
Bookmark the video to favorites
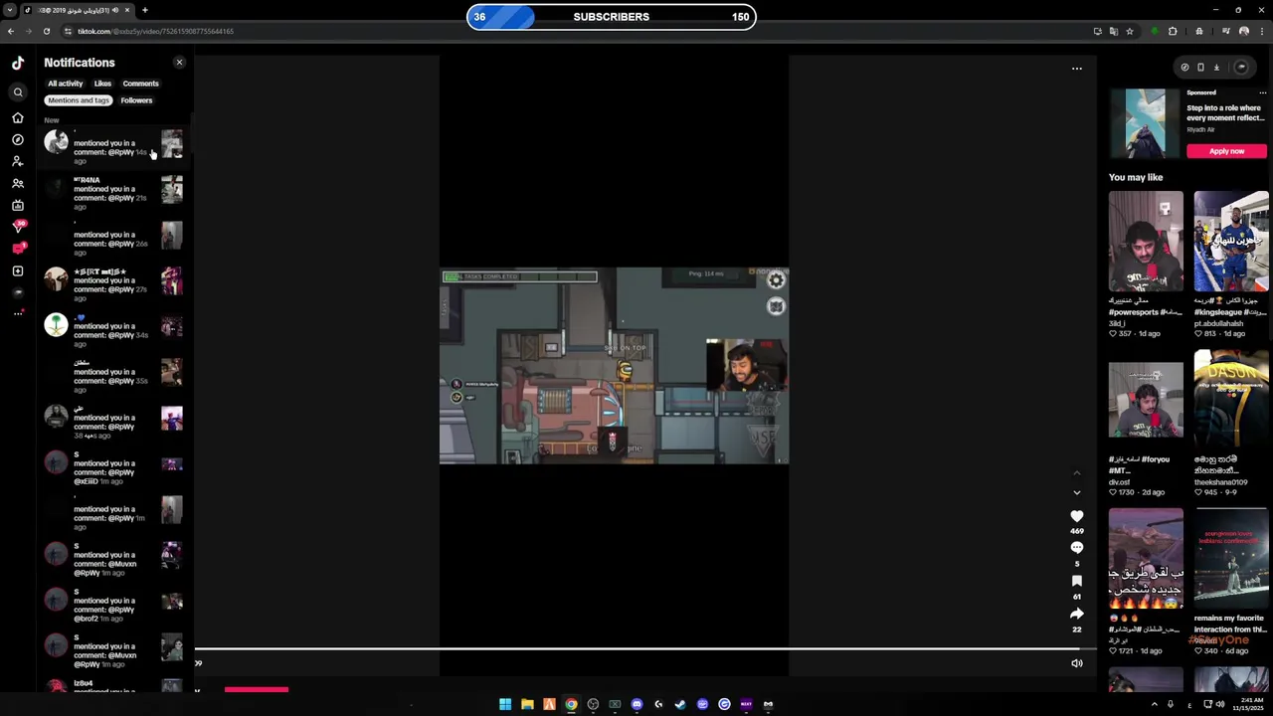1076,581
